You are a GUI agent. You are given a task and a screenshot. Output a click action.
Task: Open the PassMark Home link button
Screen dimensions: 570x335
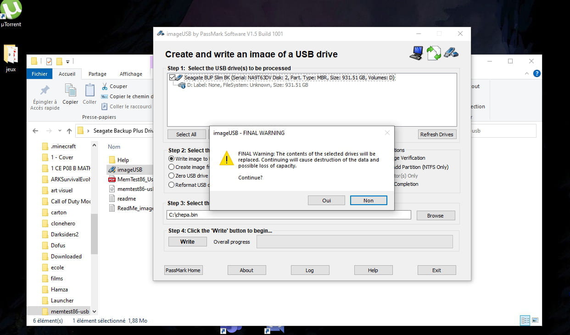tap(183, 270)
